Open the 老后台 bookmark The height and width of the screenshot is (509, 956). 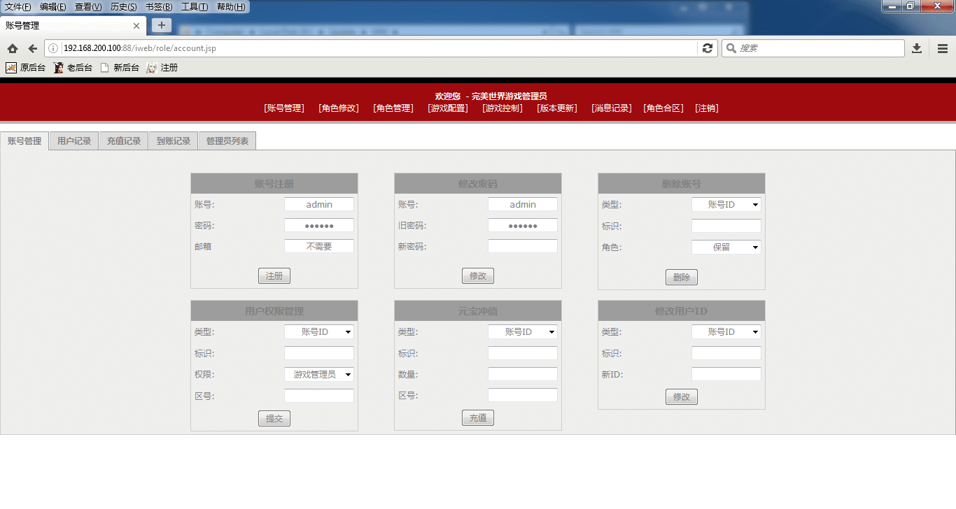pyautogui.click(x=73, y=68)
